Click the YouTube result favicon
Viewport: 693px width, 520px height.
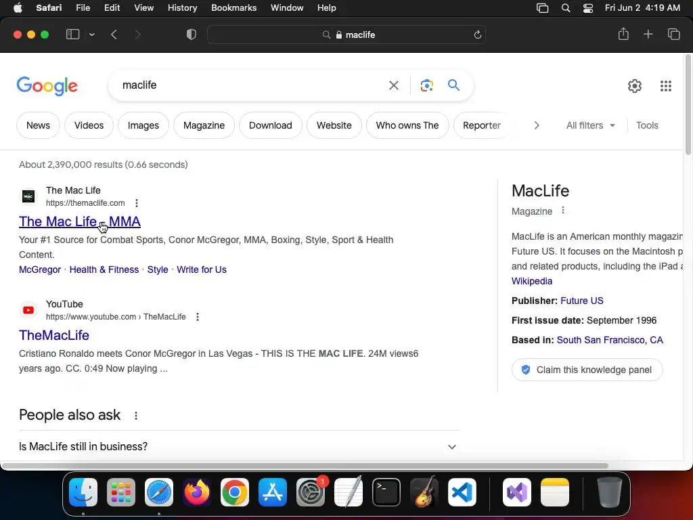pos(28,310)
